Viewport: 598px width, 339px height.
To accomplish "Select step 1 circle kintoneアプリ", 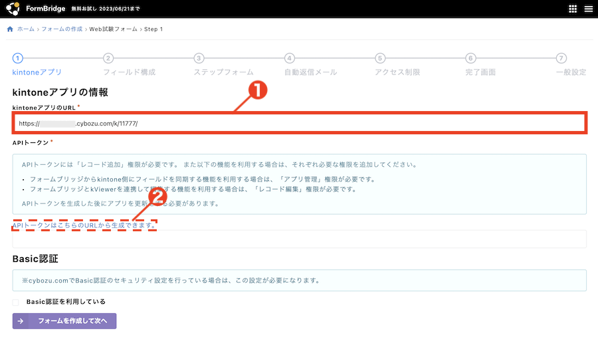I will pyautogui.click(x=17, y=58).
